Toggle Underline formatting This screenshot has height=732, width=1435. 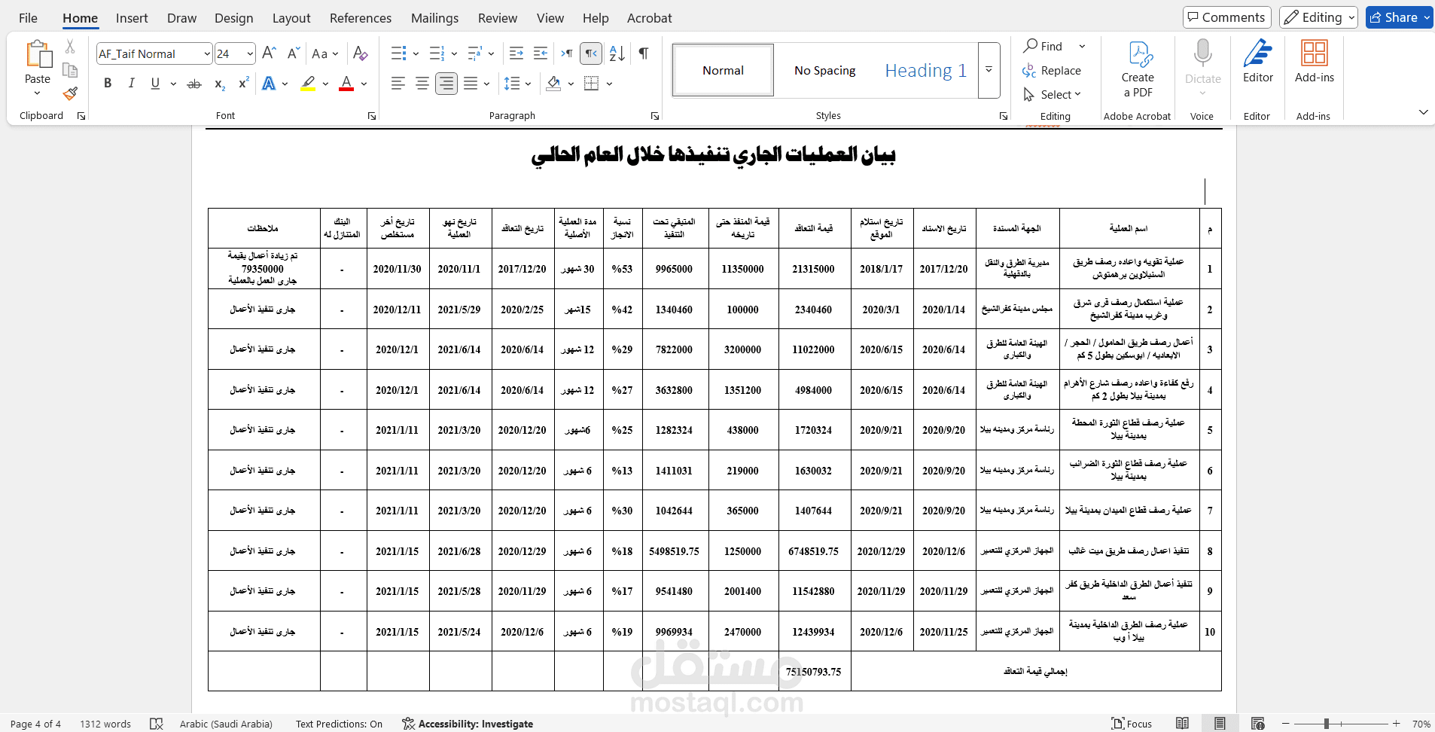pyautogui.click(x=155, y=84)
